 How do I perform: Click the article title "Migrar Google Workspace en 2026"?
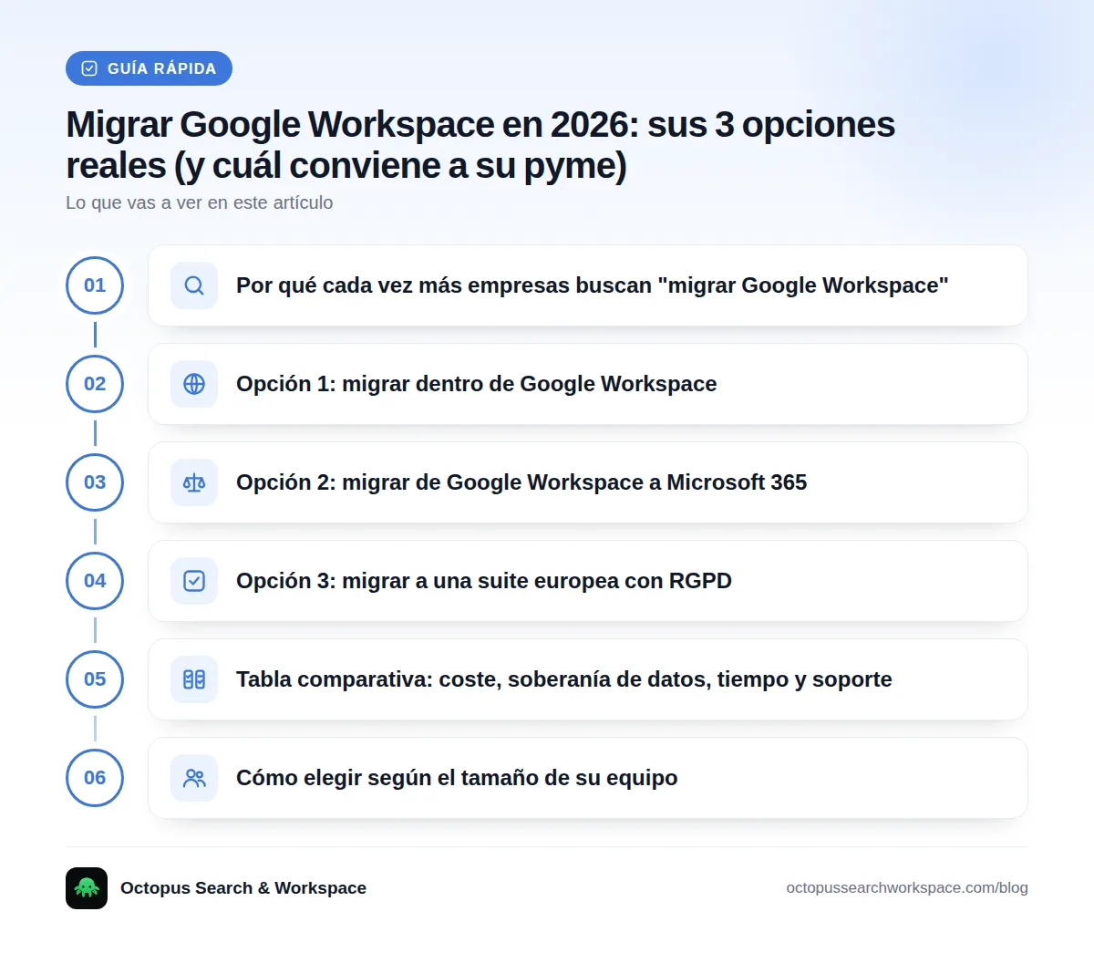click(x=480, y=145)
